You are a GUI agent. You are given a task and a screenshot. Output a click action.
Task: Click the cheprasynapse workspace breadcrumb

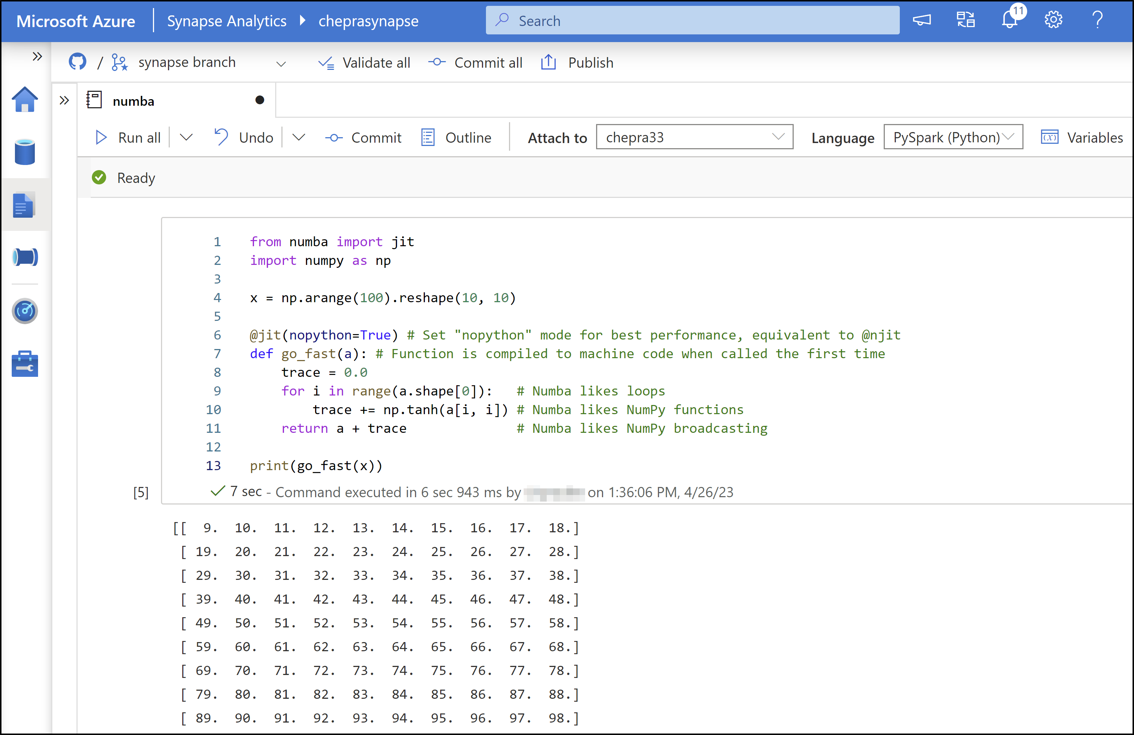point(368,21)
